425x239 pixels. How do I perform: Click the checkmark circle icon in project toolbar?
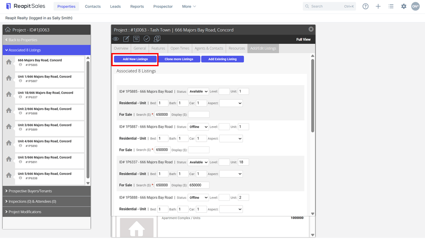147,39
